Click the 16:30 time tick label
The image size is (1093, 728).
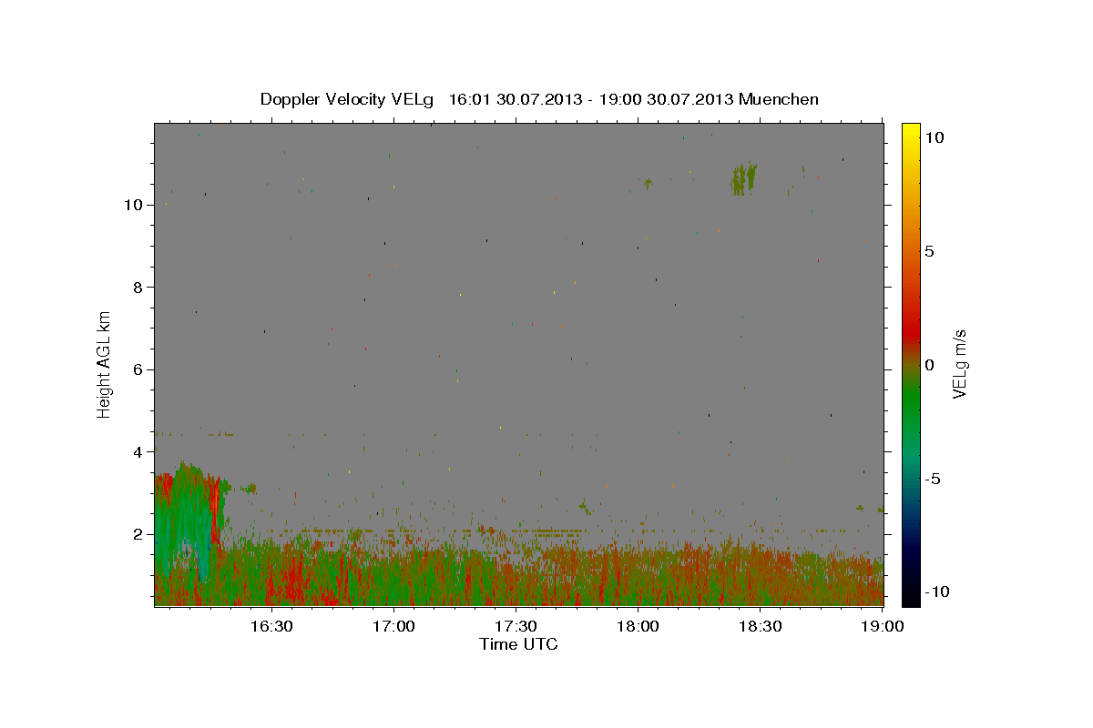(x=271, y=626)
